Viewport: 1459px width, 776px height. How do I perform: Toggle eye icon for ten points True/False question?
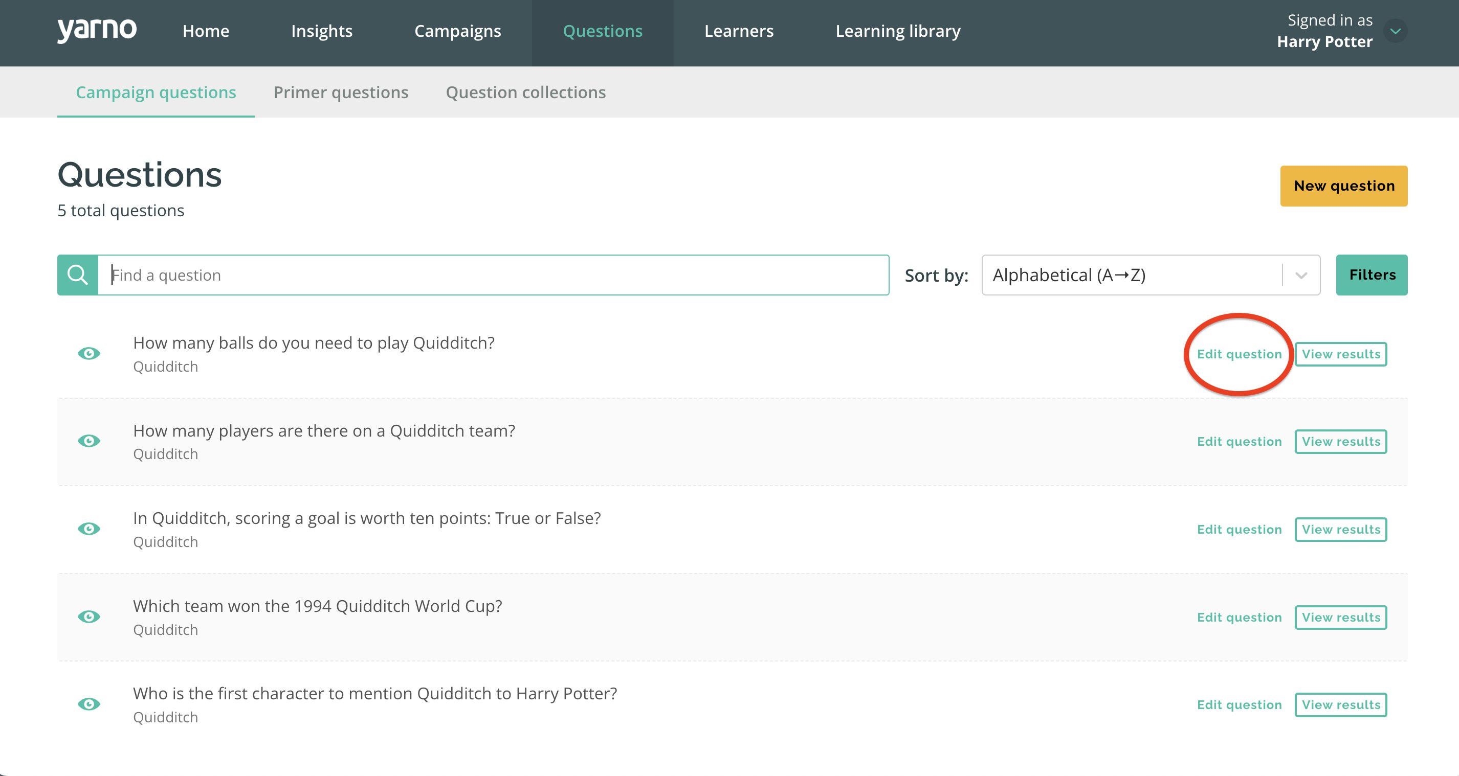pyautogui.click(x=89, y=529)
